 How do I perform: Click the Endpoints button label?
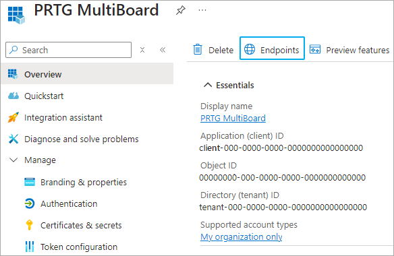280,51
